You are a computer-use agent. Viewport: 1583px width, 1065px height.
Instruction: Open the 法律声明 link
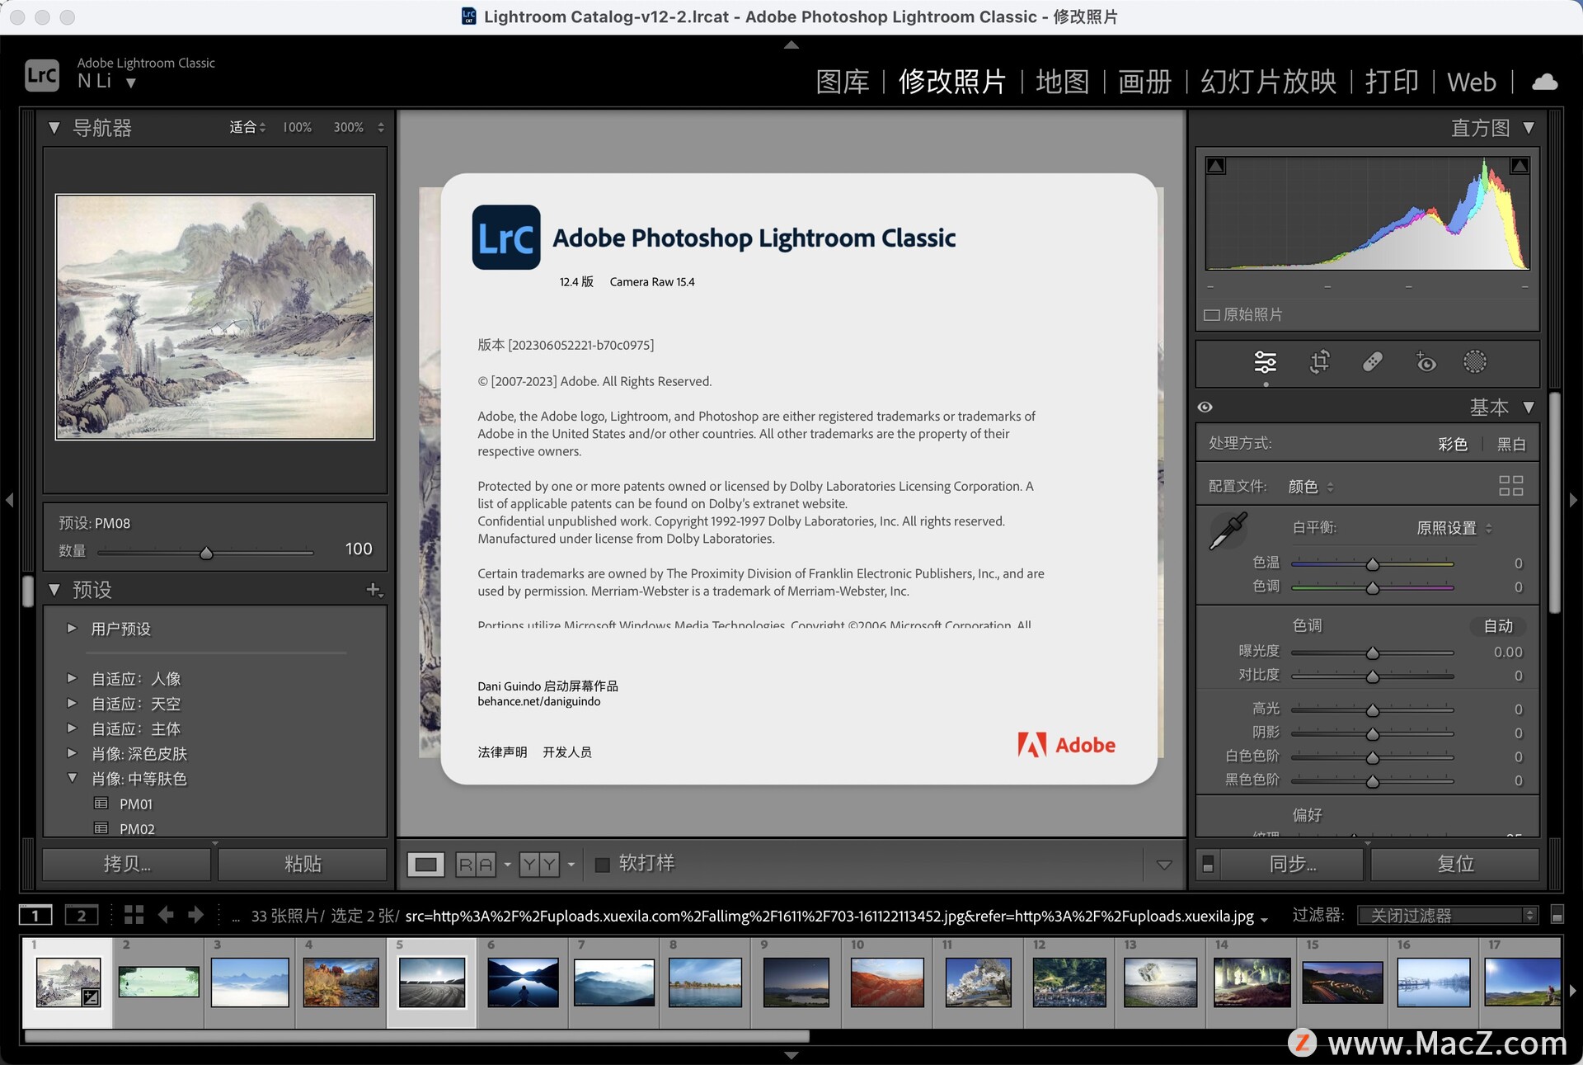pyautogui.click(x=501, y=752)
